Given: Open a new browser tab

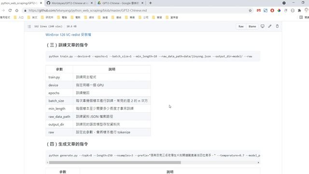Looking at the screenshot, I should coord(150,3).
